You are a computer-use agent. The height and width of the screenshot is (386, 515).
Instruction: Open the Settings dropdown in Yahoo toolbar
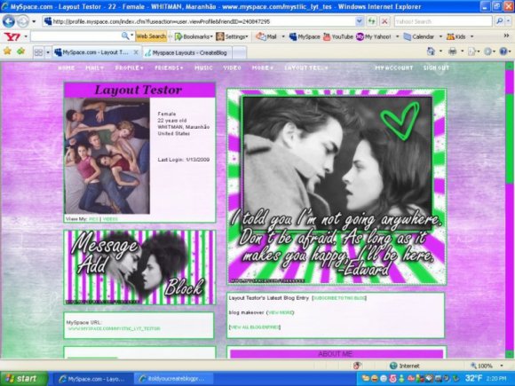pos(232,36)
